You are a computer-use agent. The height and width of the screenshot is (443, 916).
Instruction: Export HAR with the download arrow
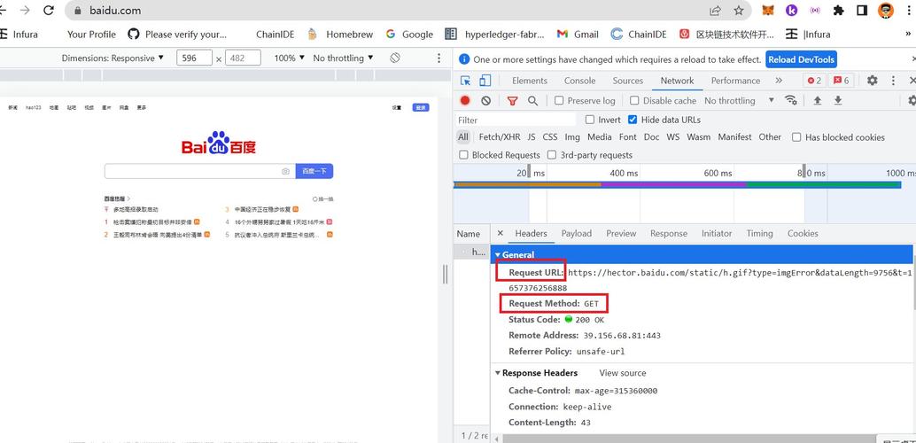click(838, 100)
